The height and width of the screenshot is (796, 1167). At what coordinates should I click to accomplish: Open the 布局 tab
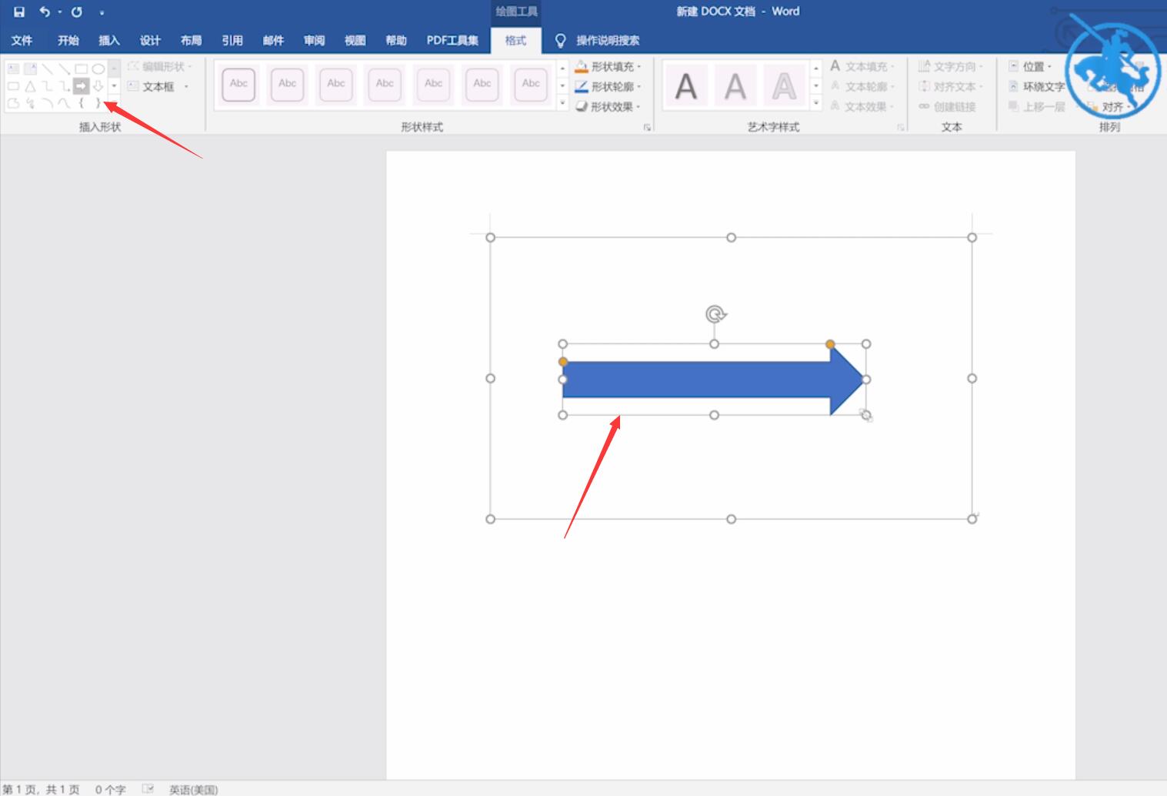[191, 40]
